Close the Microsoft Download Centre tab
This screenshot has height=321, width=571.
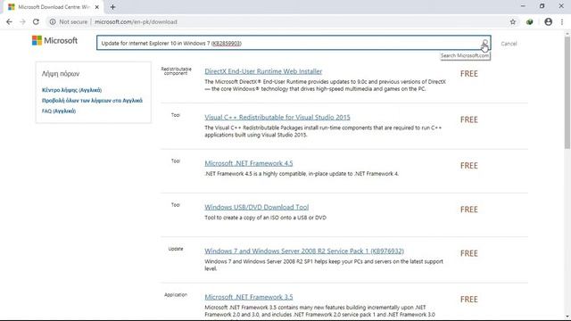click(x=97, y=7)
